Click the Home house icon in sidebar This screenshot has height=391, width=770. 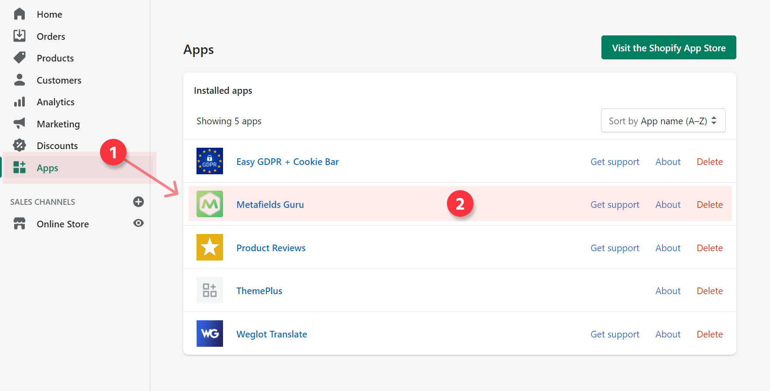point(19,14)
